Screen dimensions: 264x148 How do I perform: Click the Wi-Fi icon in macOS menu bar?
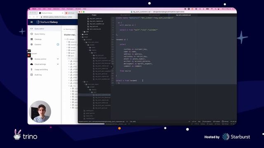[x=212, y=9]
